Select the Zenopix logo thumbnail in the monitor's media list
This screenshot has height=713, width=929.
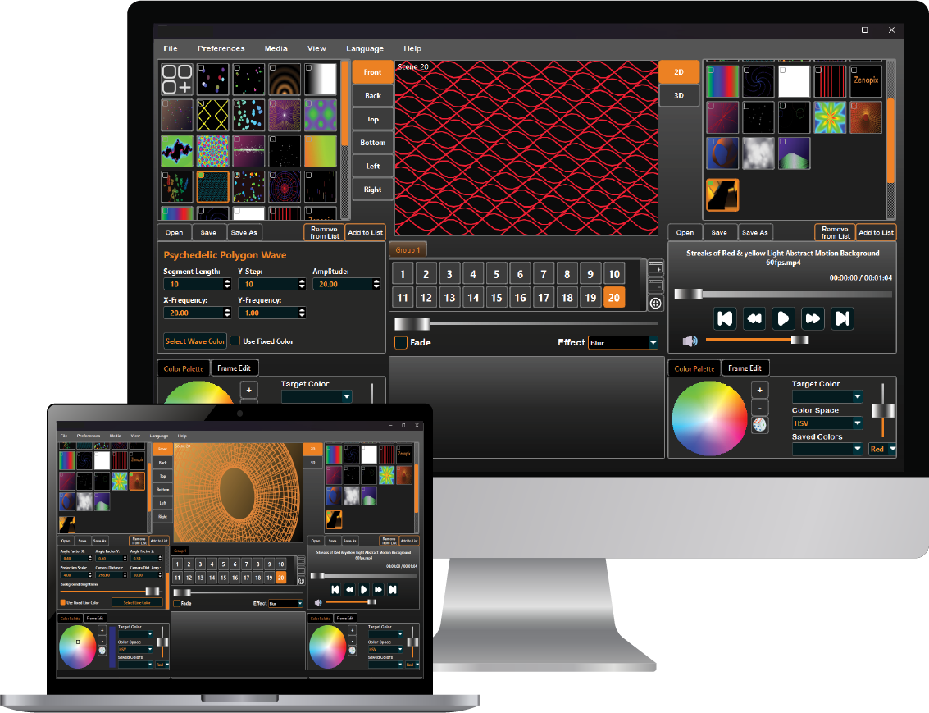(x=866, y=82)
